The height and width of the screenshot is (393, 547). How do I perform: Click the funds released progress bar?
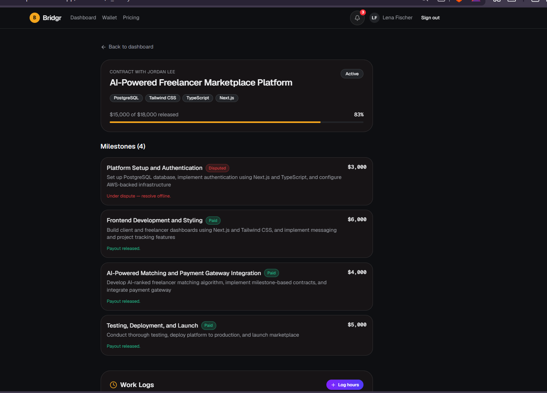pos(236,122)
